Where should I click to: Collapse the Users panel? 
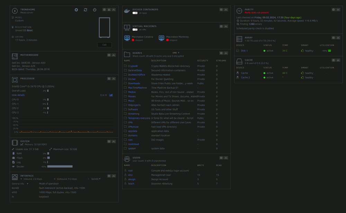(x=226, y=158)
